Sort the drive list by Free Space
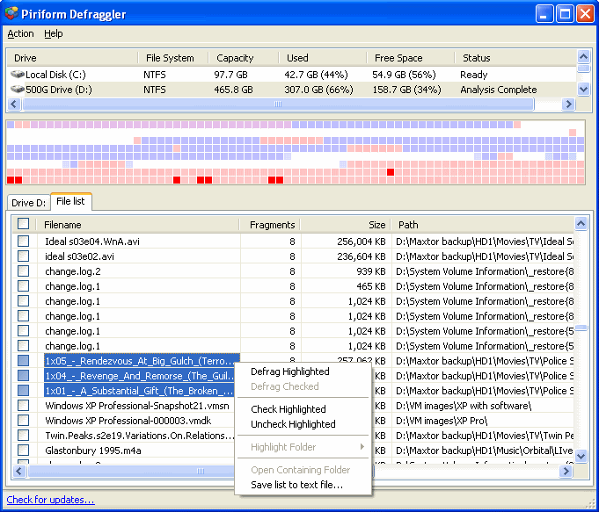This screenshot has width=599, height=512. click(x=398, y=58)
